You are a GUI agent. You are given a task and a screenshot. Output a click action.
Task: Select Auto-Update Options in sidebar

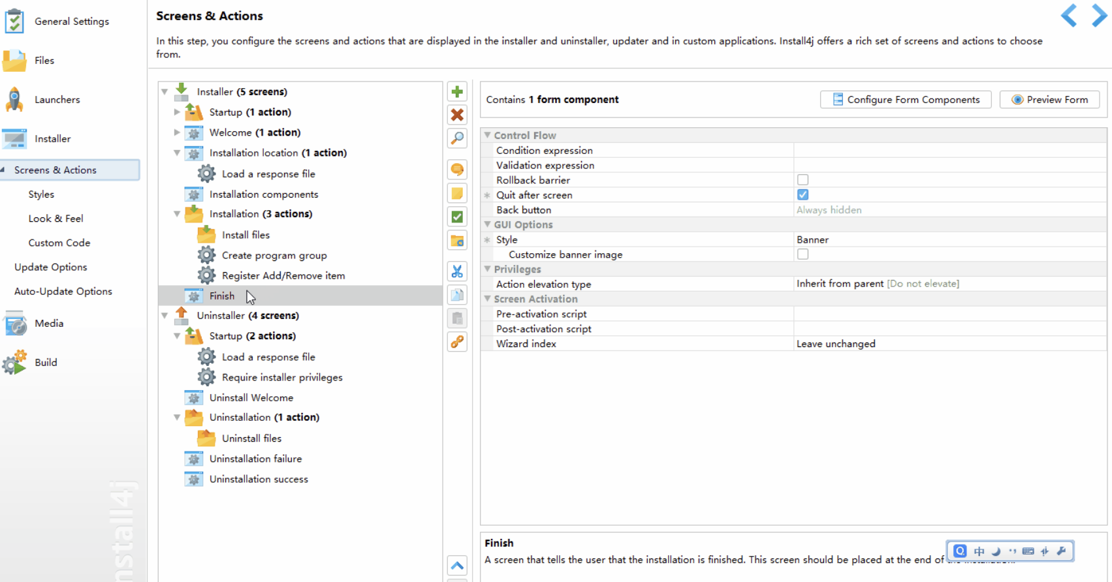63,291
